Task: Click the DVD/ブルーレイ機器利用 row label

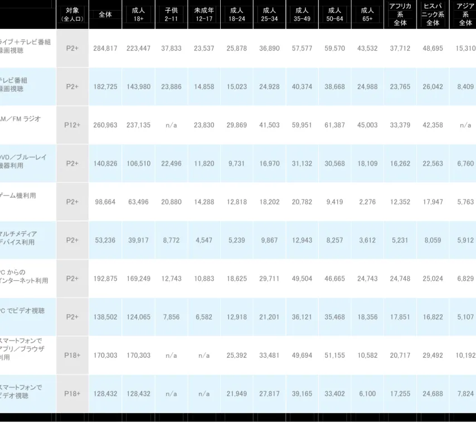Action: coord(23,162)
